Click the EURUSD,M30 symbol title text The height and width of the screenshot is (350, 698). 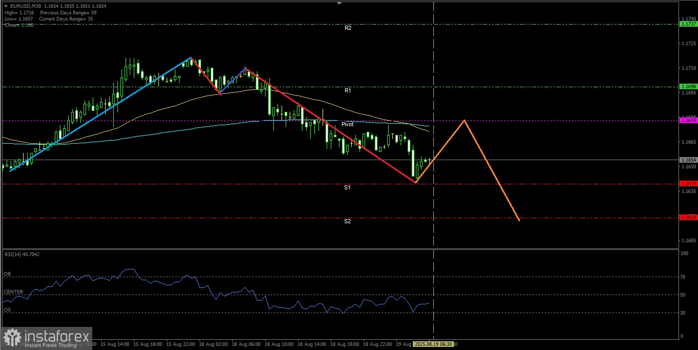(x=25, y=5)
